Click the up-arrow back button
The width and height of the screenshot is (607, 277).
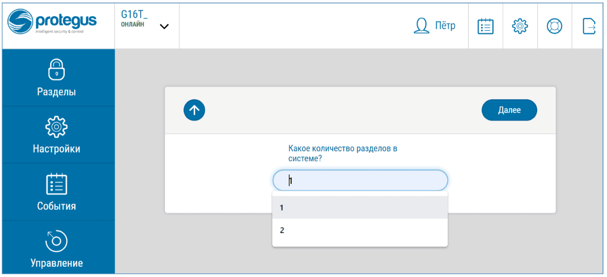(x=194, y=109)
